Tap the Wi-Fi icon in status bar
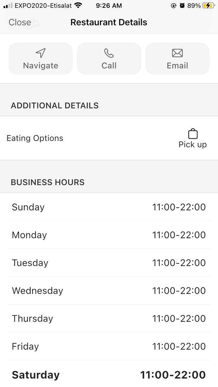This screenshot has width=218, height=387. pos(78,6)
